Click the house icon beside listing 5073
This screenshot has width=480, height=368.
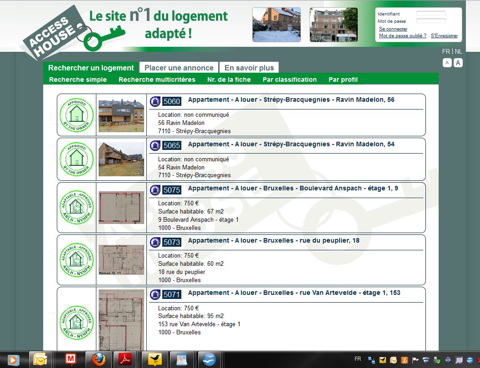(155, 242)
